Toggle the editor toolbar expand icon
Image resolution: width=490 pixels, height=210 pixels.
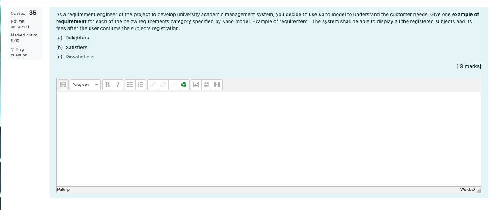pos(63,85)
